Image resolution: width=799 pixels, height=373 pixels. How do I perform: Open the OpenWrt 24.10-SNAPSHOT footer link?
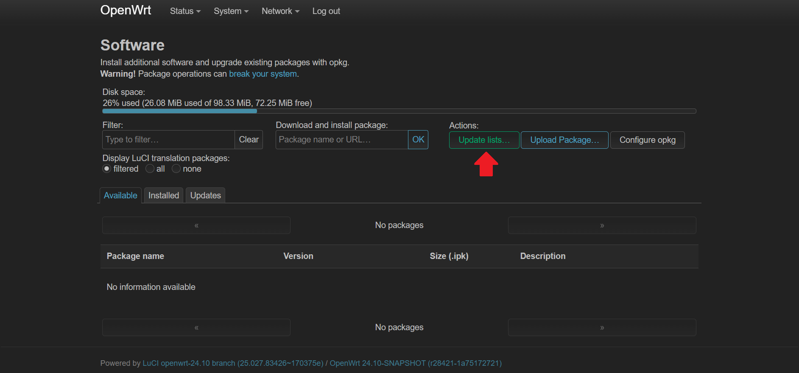click(416, 363)
